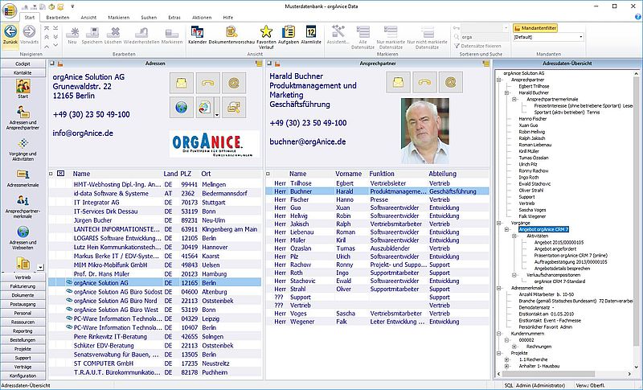This screenshot has height=390, width=643.
Task: Toggle the Mandantenfilter button
Action: click(535, 28)
